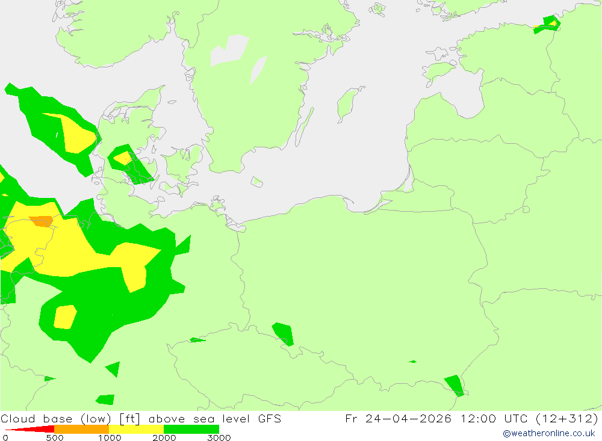Click the yellow 1000-2000 legend segment
Image resolution: width=602 pixels, height=441 pixels.
pos(136,429)
